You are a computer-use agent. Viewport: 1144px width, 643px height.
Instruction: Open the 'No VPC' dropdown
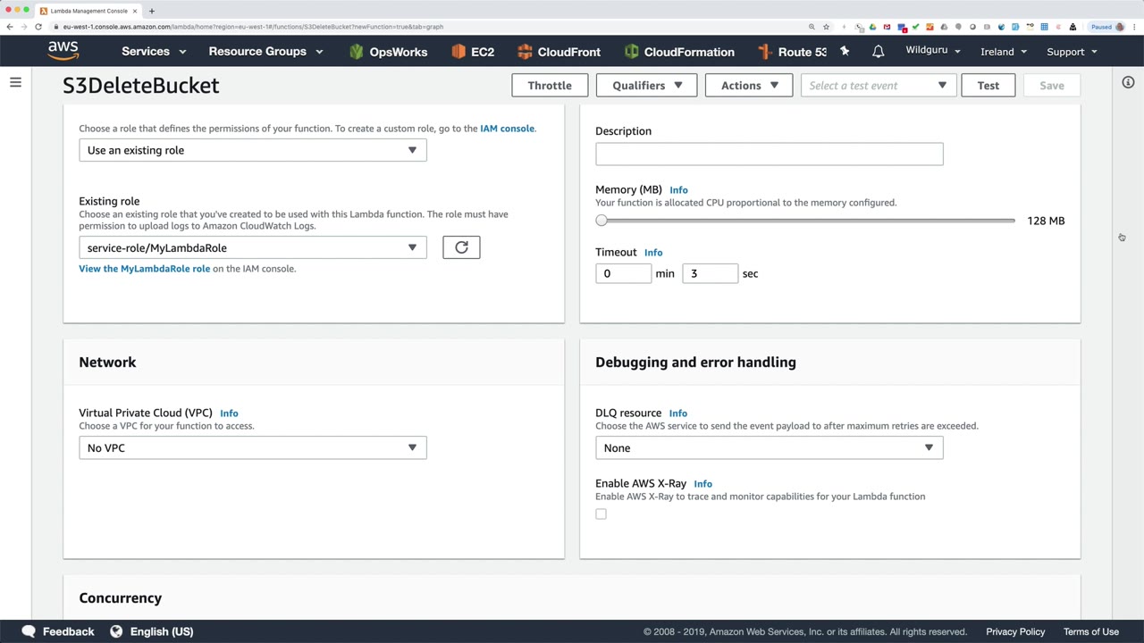point(253,447)
